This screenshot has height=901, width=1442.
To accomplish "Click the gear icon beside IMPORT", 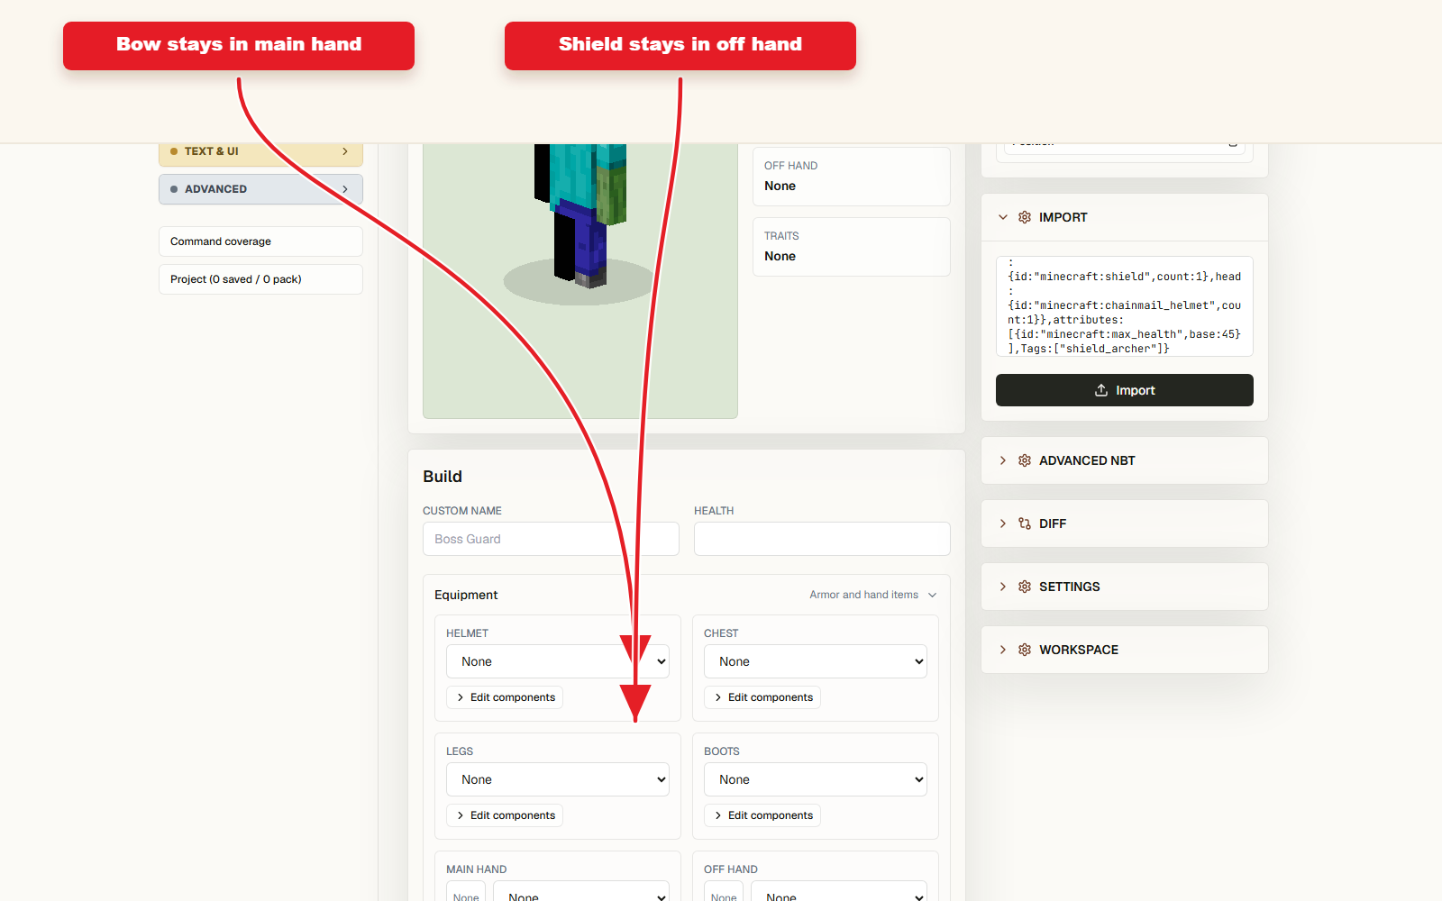I will [1025, 217].
